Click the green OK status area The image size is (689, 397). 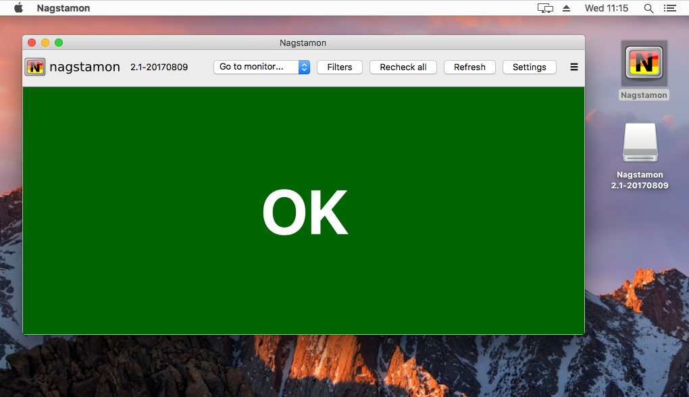pyautogui.click(x=304, y=211)
